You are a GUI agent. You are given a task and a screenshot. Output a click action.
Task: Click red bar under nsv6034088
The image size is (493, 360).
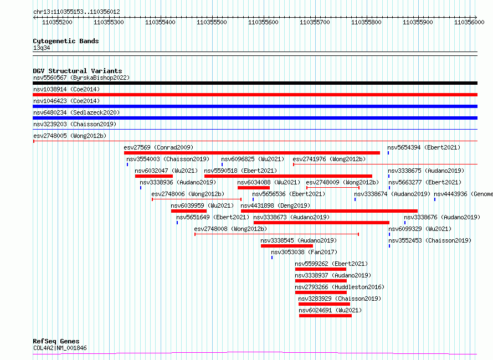click(x=253, y=188)
